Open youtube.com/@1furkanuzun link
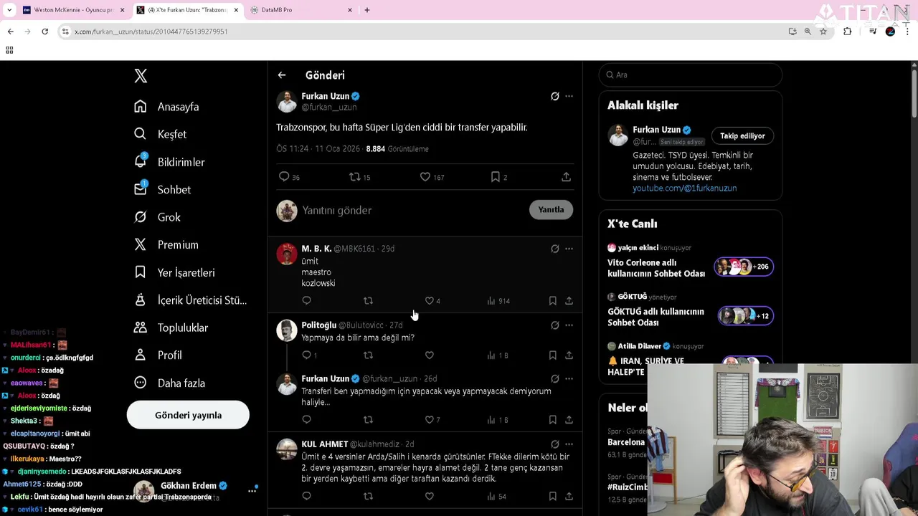The height and width of the screenshot is (516, 918). point(684,188)
